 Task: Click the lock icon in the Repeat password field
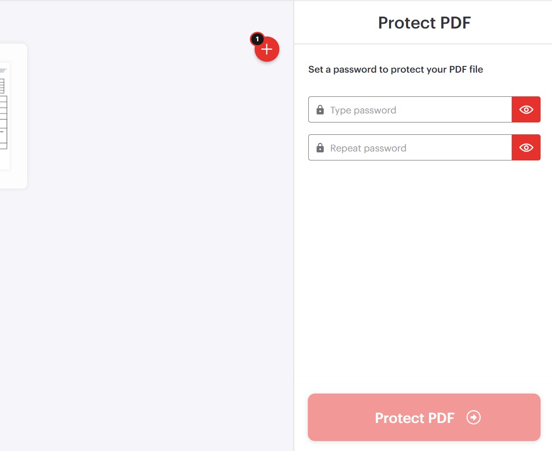click(320, 148)
